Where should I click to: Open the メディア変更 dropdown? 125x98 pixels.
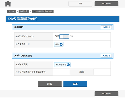point(62,65)
